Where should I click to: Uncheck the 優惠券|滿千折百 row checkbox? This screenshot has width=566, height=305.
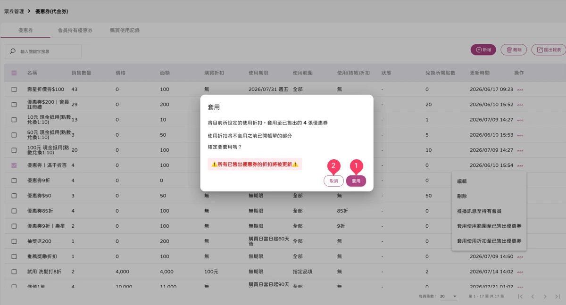(x=14, y=165)
